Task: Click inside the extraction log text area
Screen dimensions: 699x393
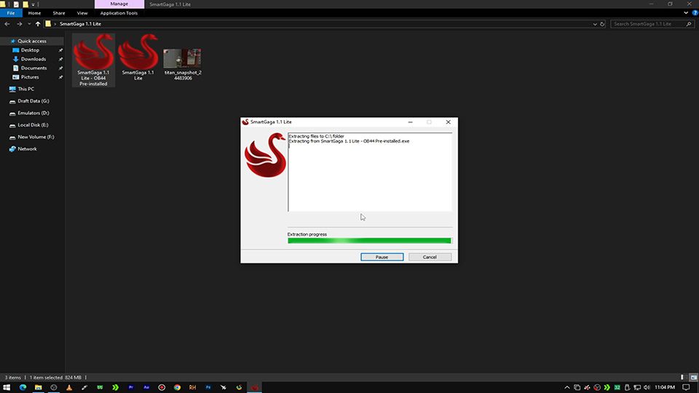Action: coord(370,172)
